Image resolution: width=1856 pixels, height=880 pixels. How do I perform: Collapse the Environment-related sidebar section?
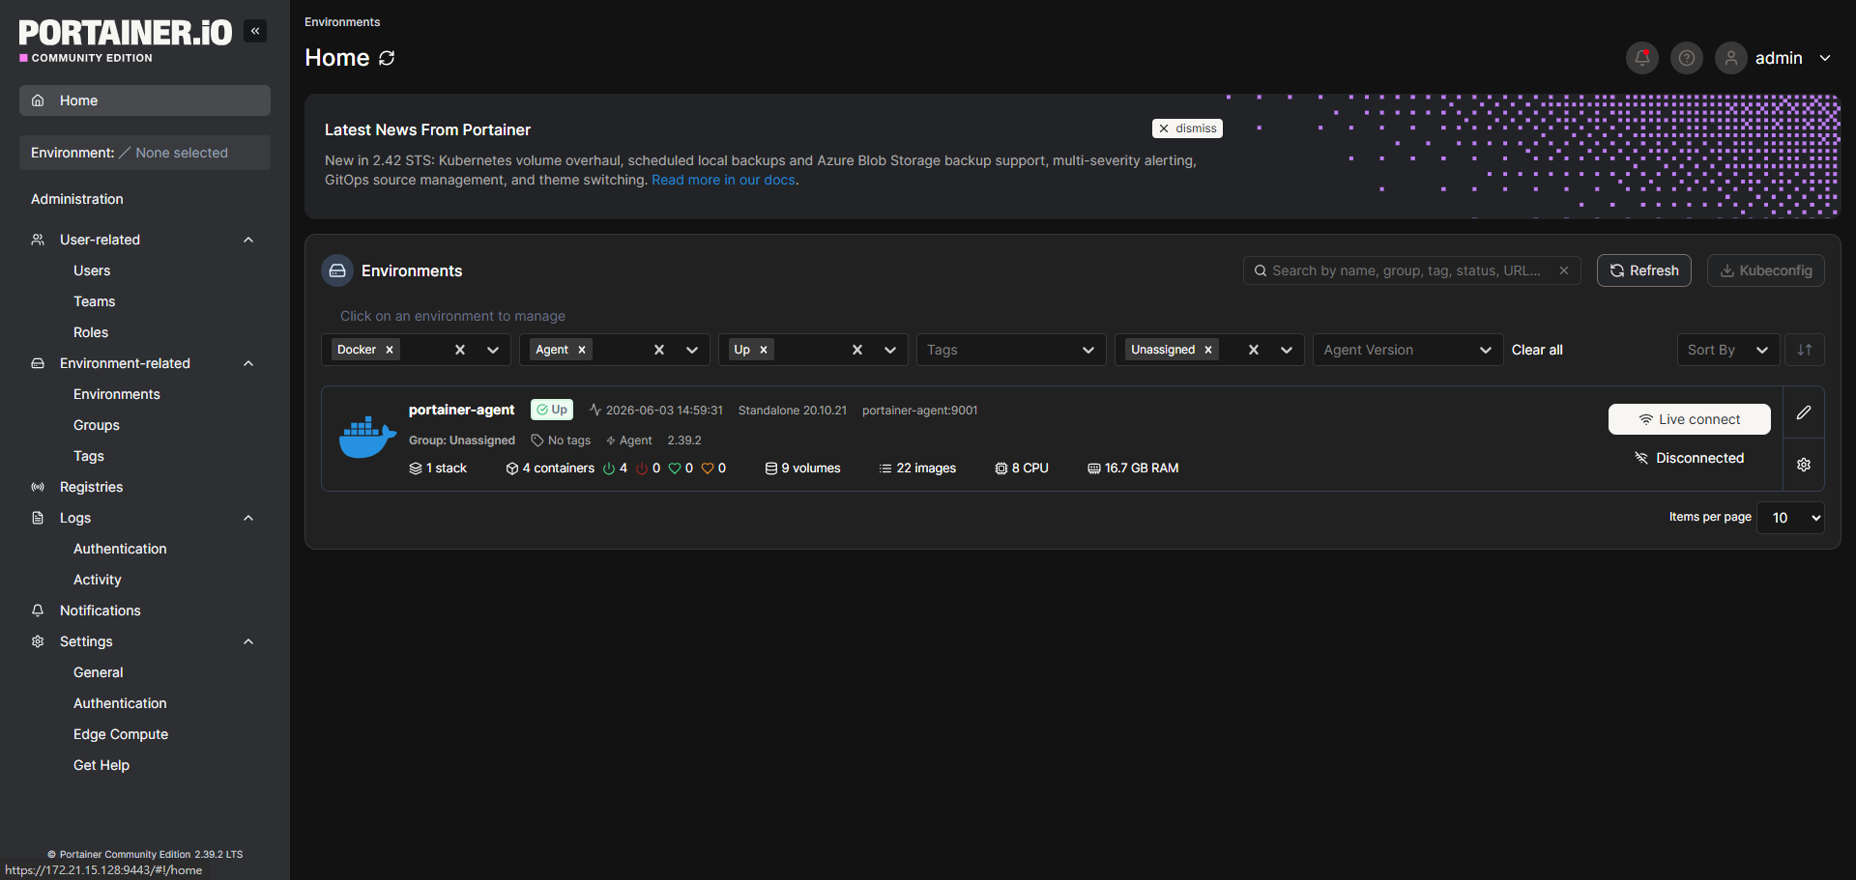point(248,363)
